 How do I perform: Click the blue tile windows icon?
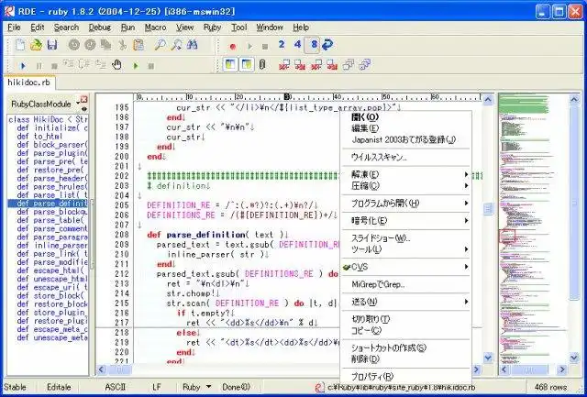365,65
